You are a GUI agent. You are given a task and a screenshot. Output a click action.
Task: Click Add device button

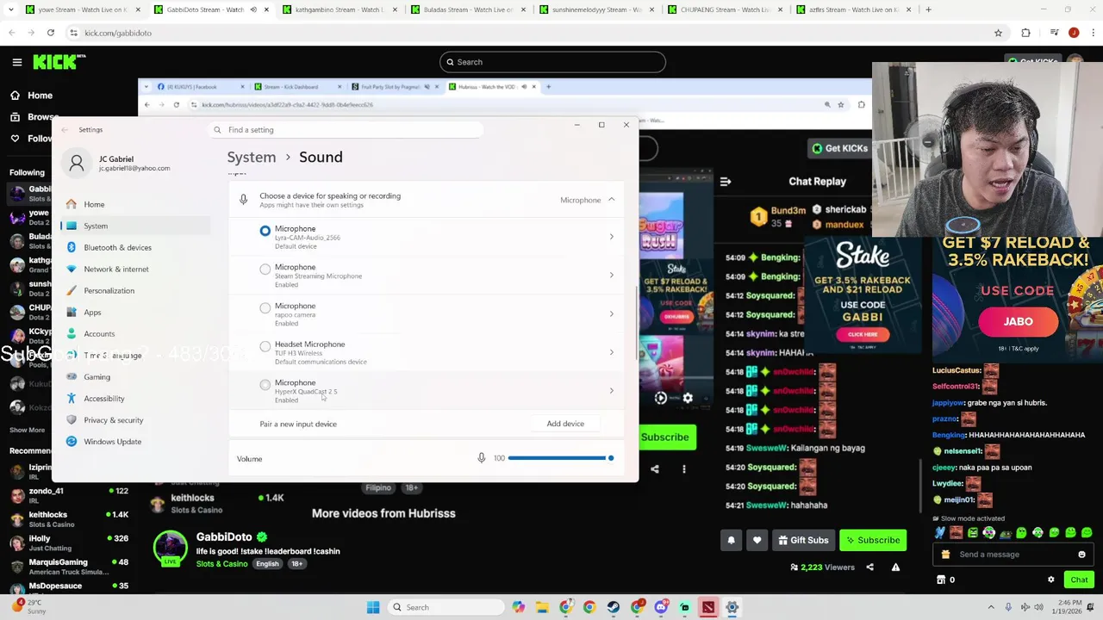click(565, 424)
